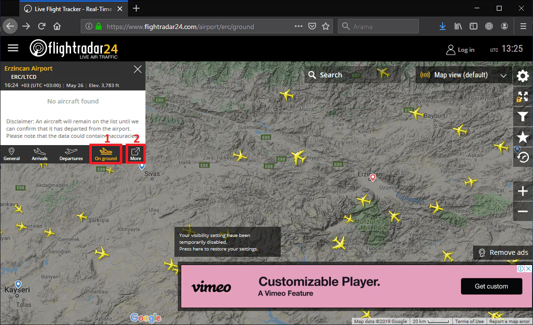
Task: Select the General airport tab
Action: [12, 154]
